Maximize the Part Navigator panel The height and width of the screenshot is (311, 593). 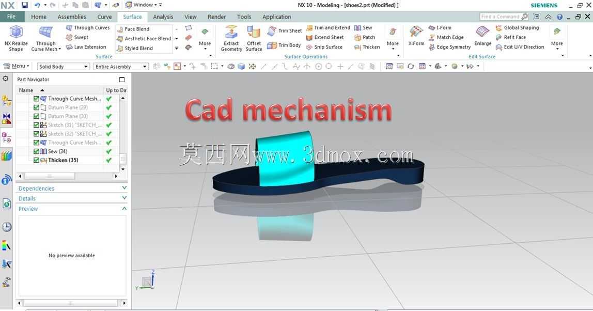(x=122, y=80)
